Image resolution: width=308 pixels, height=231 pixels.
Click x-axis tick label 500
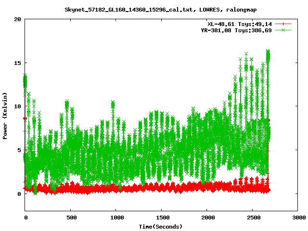(x=72, y=218)
